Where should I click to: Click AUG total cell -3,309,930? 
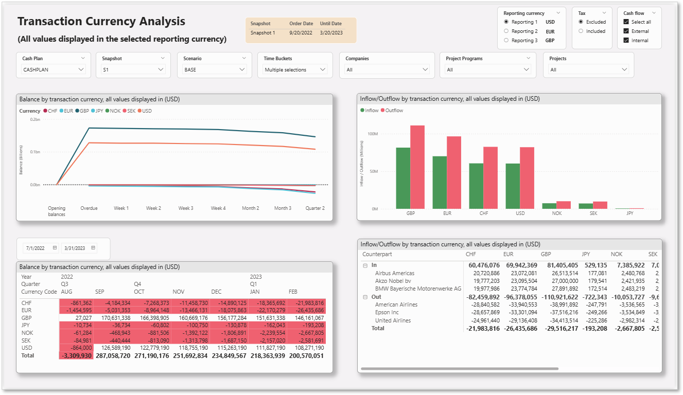coord(76,355)
